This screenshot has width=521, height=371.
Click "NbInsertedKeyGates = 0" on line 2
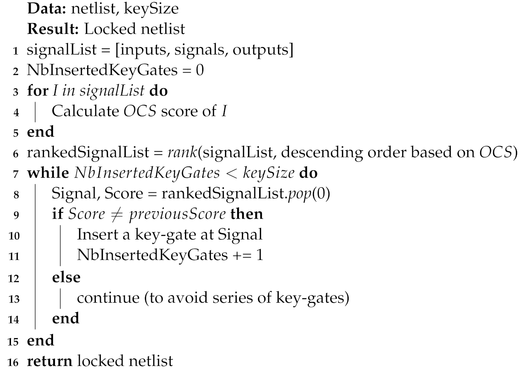point(115,70)
